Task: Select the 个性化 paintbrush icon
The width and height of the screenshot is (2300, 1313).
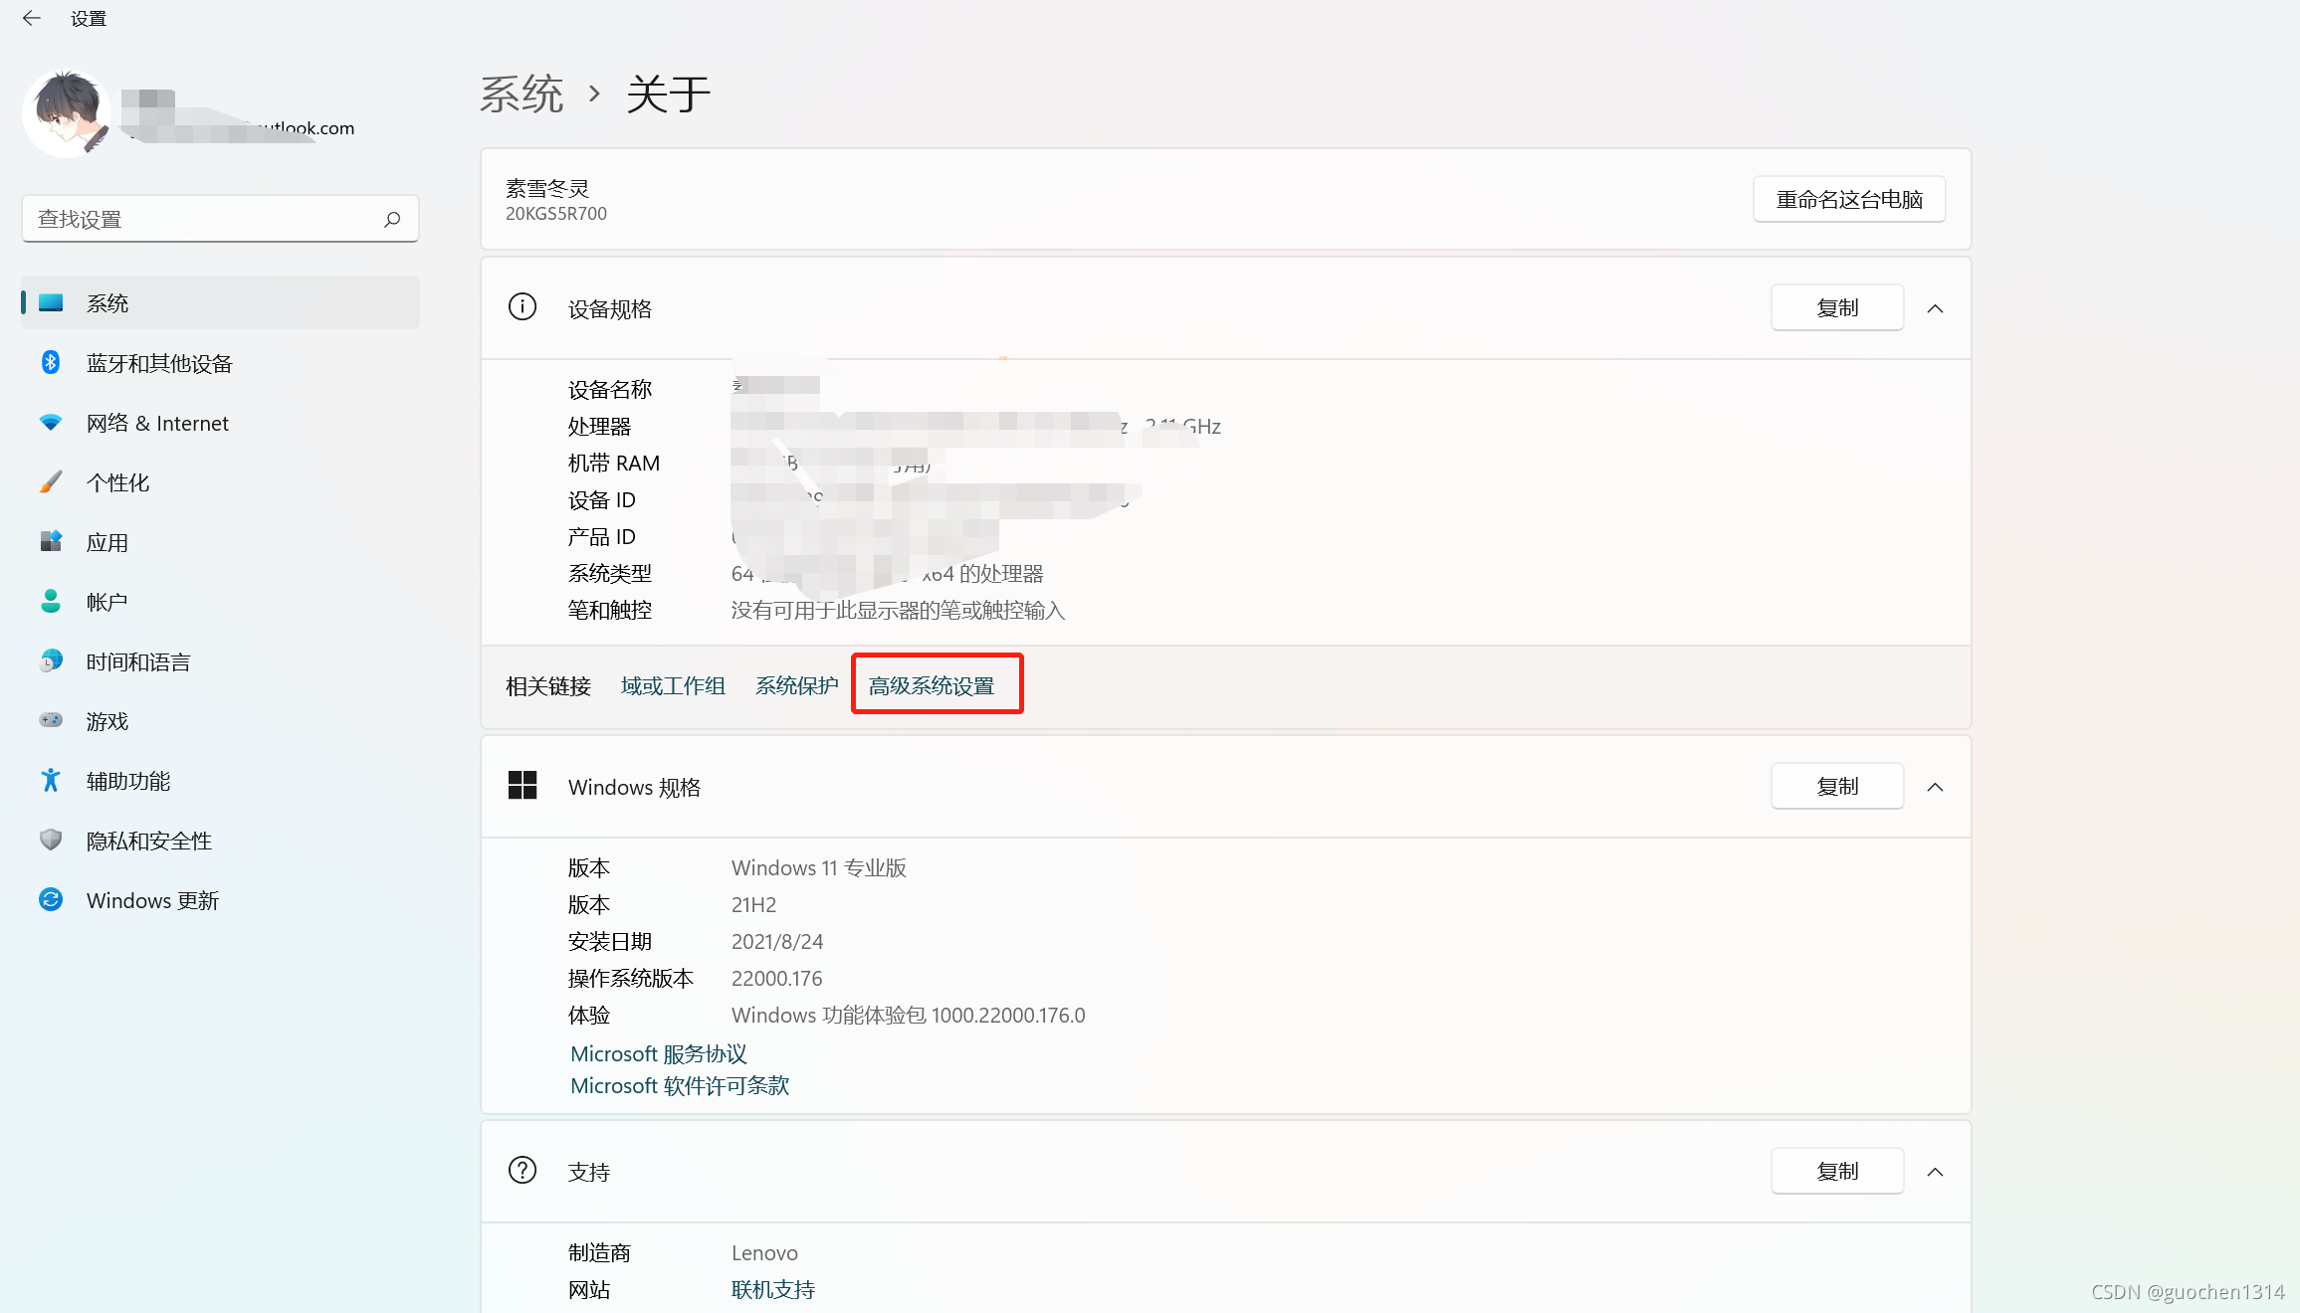Action: click(51, 481)
